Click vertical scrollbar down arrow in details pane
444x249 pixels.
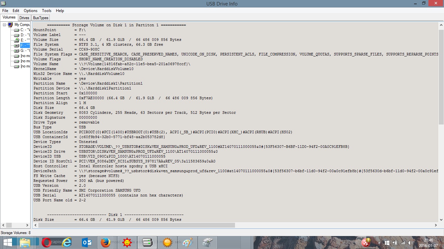click(441, 219)
